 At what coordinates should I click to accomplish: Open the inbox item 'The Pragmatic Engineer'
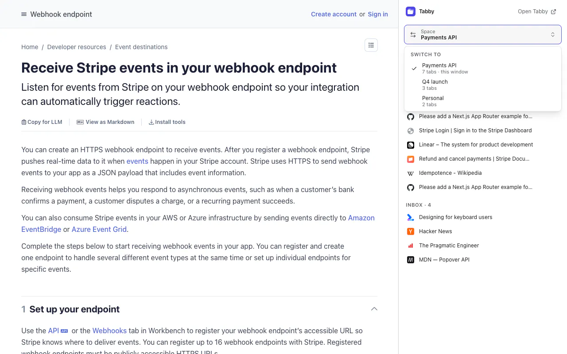click(x=483, y=246)
